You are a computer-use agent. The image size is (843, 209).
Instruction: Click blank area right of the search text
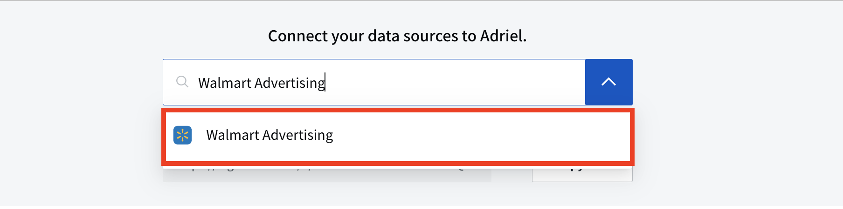[x=455, y=82]
